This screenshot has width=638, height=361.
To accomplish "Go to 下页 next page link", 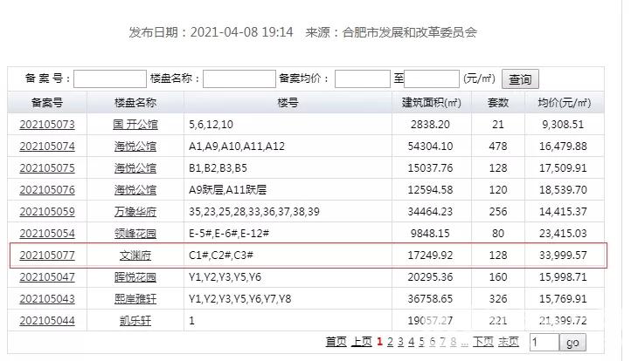I will pos(483,342).
